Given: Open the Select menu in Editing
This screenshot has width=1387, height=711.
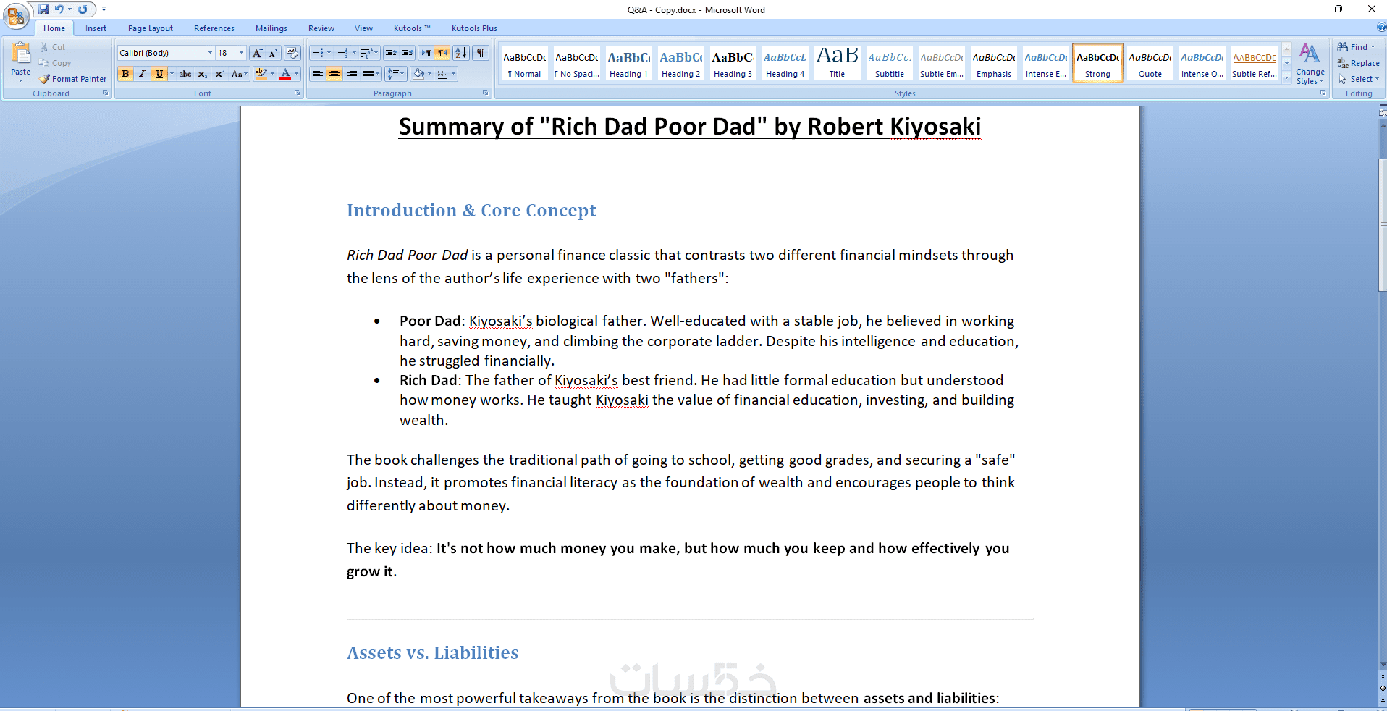Looking at the screenshot, I should tap(1358, 79).
